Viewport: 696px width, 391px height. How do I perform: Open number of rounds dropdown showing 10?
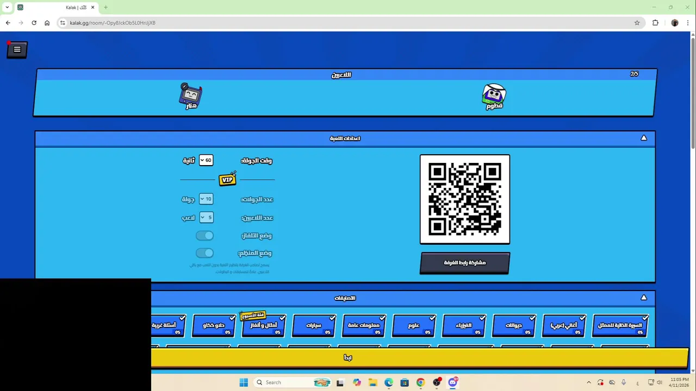(x=206, y=199)
